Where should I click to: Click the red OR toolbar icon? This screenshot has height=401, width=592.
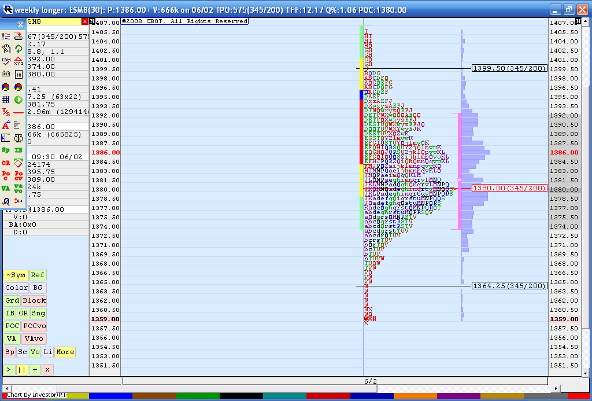coord(6,163)
